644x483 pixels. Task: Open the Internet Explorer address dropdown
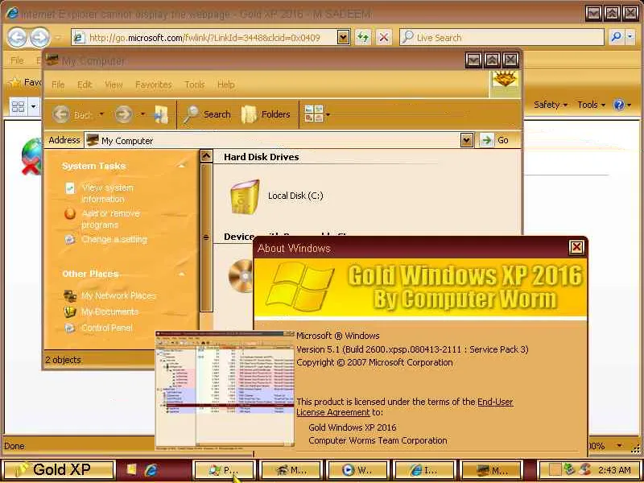344,37
